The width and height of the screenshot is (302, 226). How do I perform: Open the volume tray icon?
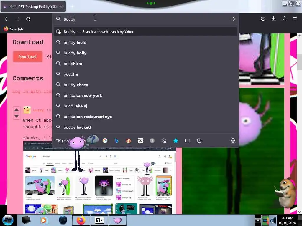click(273, 220)
